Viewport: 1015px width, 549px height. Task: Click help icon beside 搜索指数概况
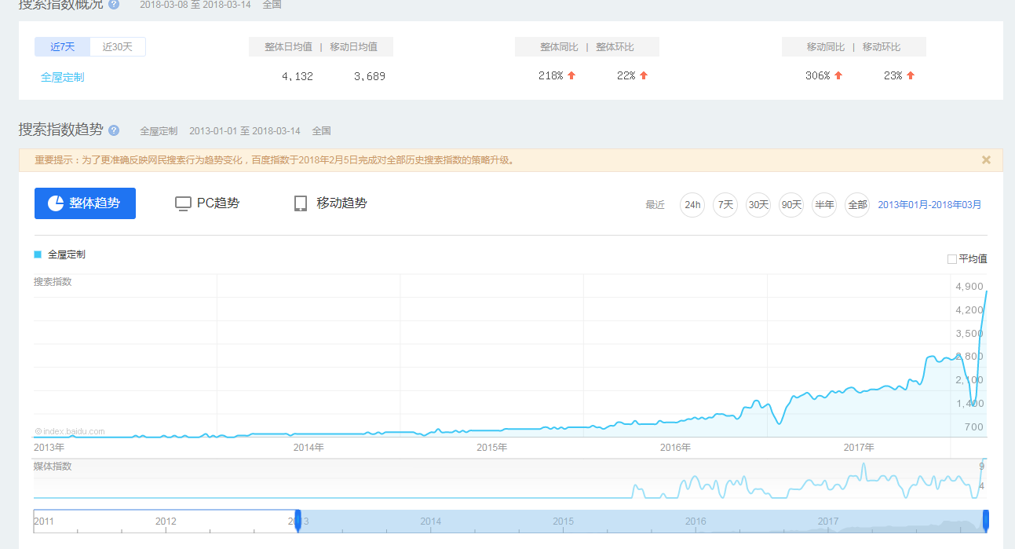(x=114, y=4)
